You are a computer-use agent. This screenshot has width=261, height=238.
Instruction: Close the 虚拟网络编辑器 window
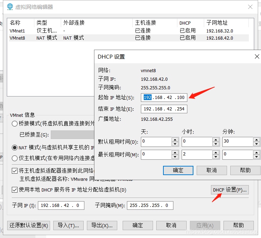(250, 7)
